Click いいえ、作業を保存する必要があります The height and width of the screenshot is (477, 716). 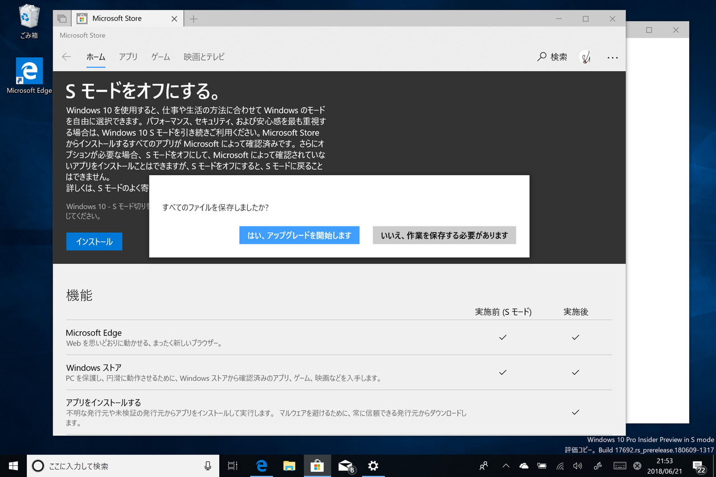click(x=444, y=235)
